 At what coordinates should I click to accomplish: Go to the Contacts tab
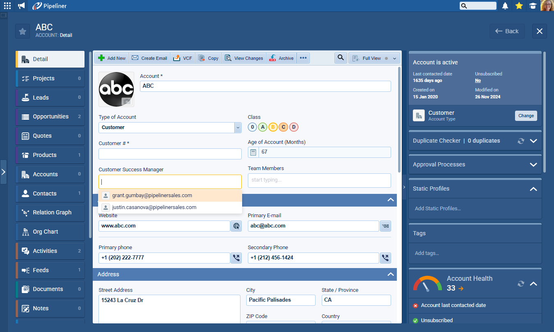pyautogui.click(x=50, y=193)
